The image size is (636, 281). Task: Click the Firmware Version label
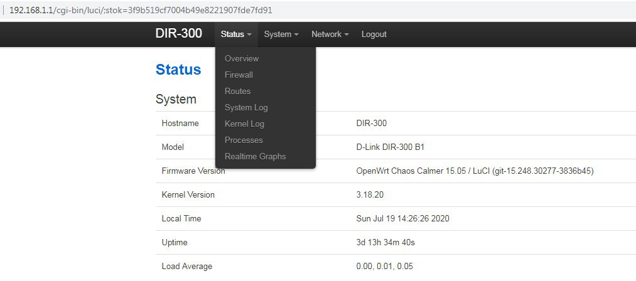pyautogui.click(x=193, y=171)
